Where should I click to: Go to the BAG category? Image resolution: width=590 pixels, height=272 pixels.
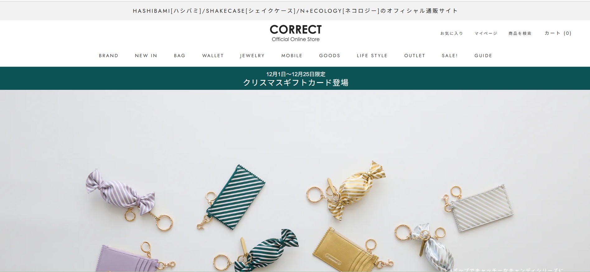180,56
